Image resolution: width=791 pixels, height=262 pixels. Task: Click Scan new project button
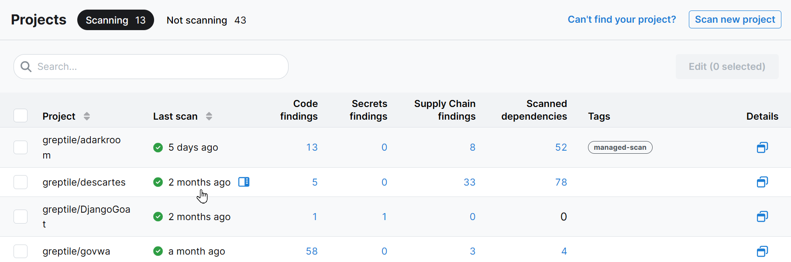pyautogui.click(x=735, y=20)
